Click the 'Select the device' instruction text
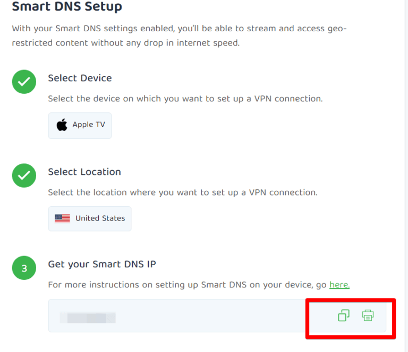Viewport: 408px width, 352px height. pyautogui.click(x=185, y=99)
